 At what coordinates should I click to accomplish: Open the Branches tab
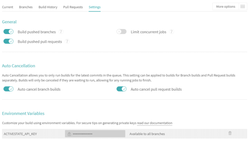coord(26,7)
